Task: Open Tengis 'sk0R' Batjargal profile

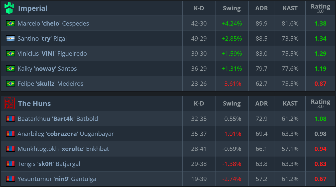Action: coord(49,164)
